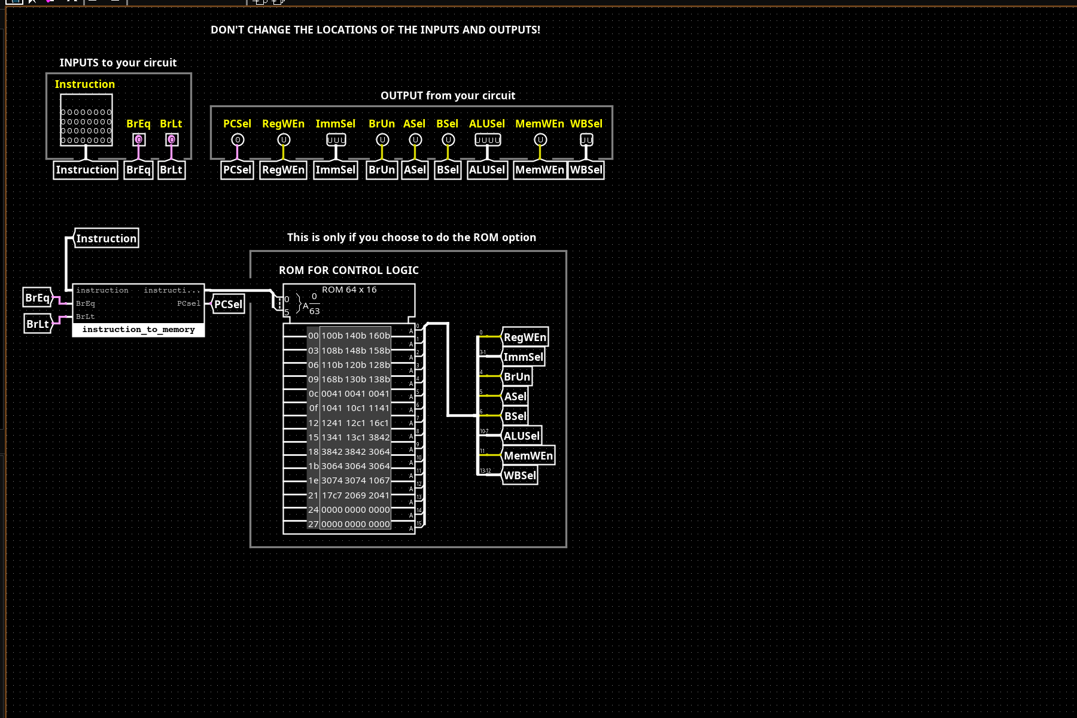Click the 32-bit Instruction input pin grid
Screen dimensions: 1077x718
pos(86,120)
